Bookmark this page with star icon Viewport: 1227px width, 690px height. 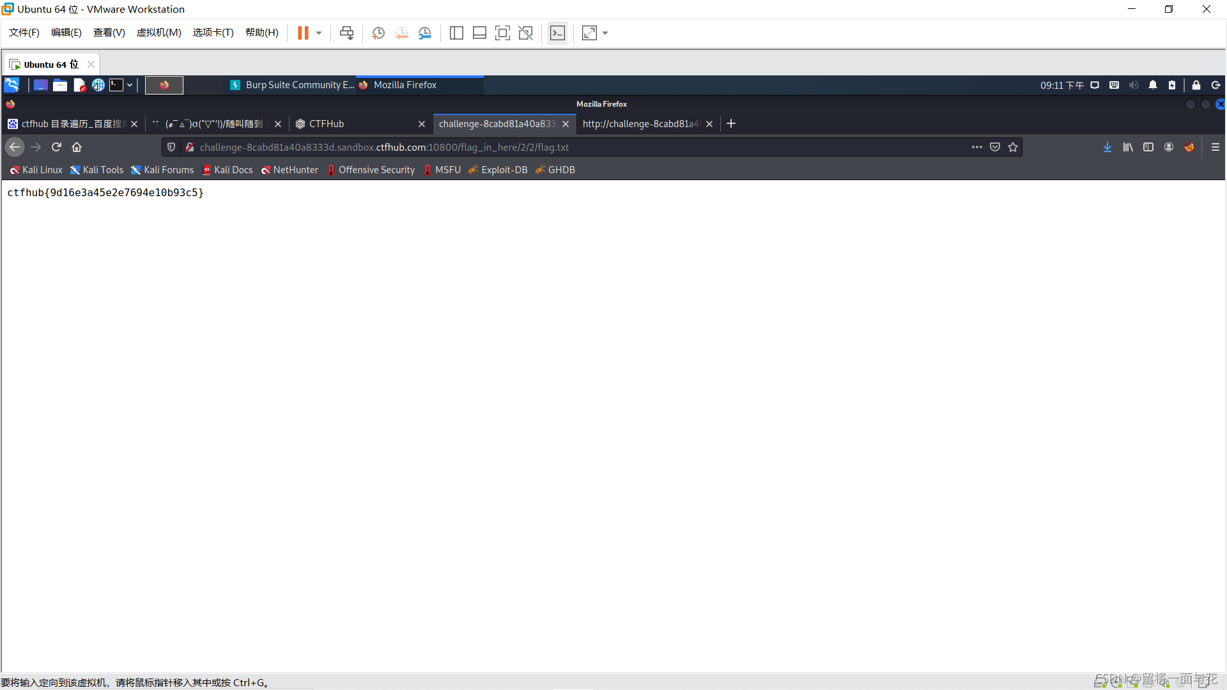1013,147
